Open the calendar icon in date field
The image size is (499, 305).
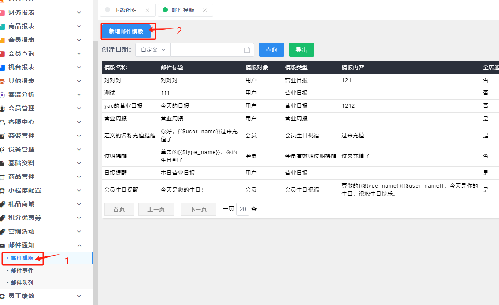click(x=247, y=50)
